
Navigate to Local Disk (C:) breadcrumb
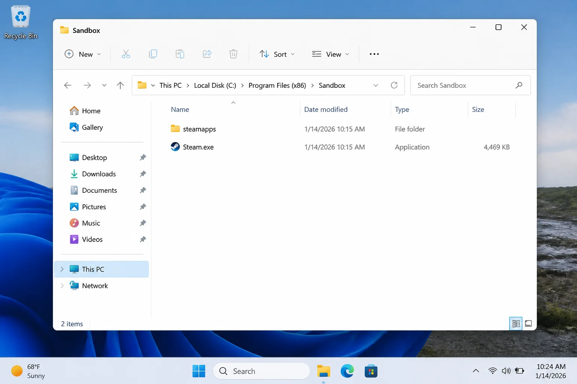point(215,85)
